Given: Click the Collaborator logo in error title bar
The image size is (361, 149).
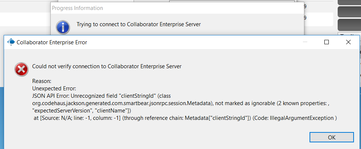Looking at the screenshot, I should pyautogui.click(x=11, y=42).
